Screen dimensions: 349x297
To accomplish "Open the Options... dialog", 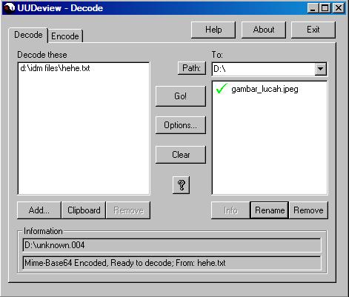I will coord(181,125).
